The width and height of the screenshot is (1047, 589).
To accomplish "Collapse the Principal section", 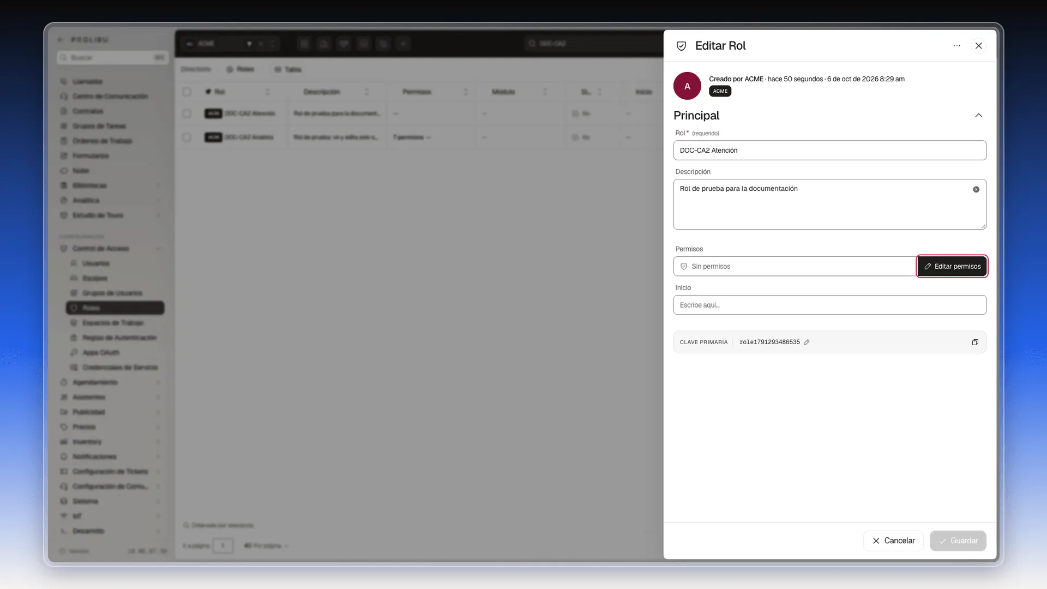I will click(x=978, y=116).
